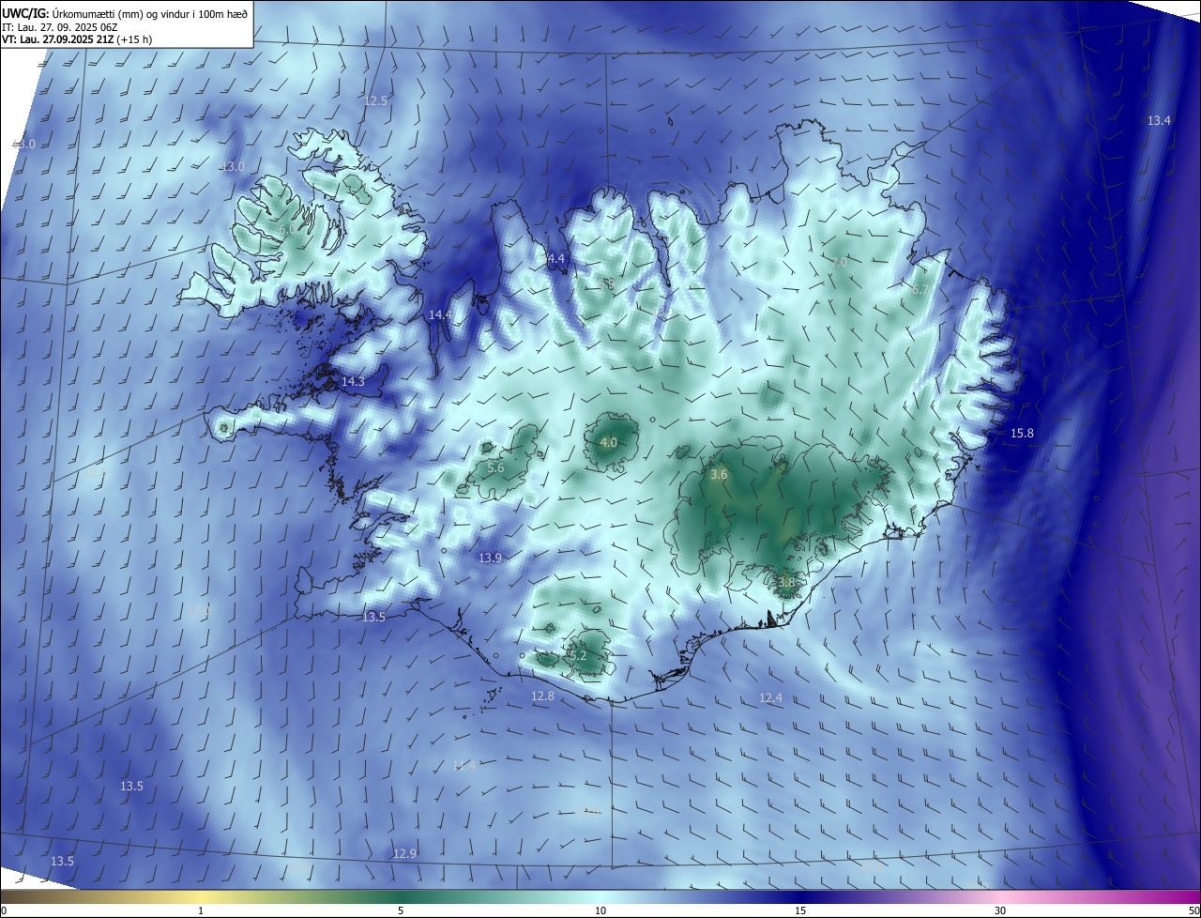Screen dimensions: 1201x918
Task: Select the 7.0 value in northeast Iceland
Action: pos(839,263)
